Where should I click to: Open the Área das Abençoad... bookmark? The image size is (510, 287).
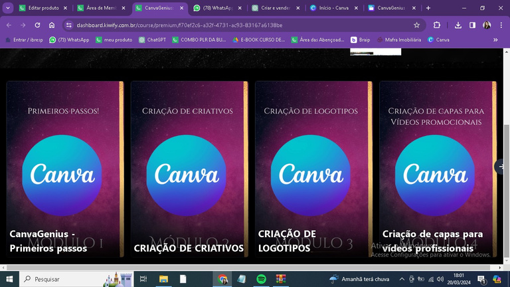point(318,40)
